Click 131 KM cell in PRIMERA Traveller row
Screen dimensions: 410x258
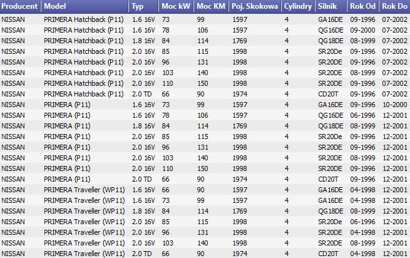(x=203, y=232)
